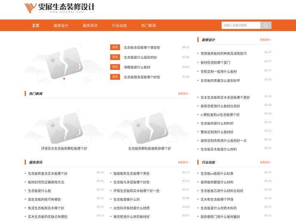The image size is (296, 222).
Task: Open 生态板和复合实木板哪个好
Action: coord(48,173)
